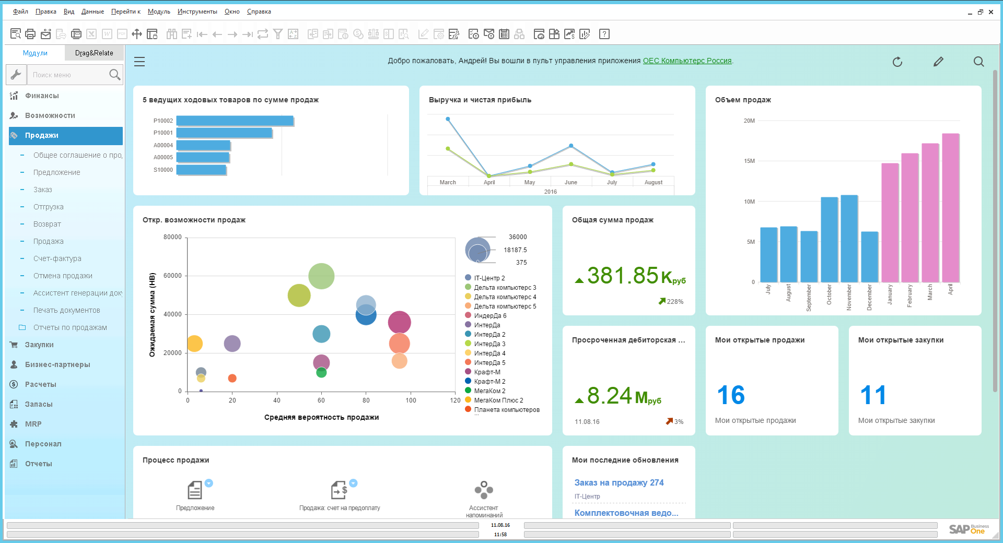This screenshot has width=1003, height=543.
Task: Switch to the Модули tab
Action: [x=35, y=53]
